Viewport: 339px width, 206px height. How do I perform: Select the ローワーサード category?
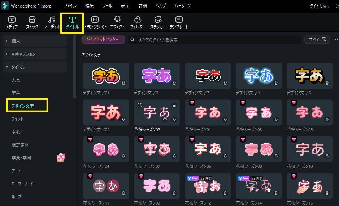point(22,184)
